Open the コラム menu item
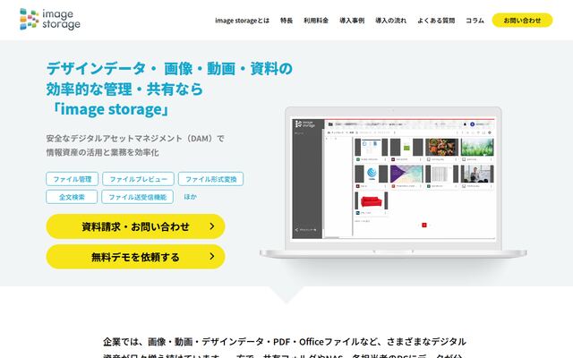Screen dimensions: 573x358 (475, 21)
